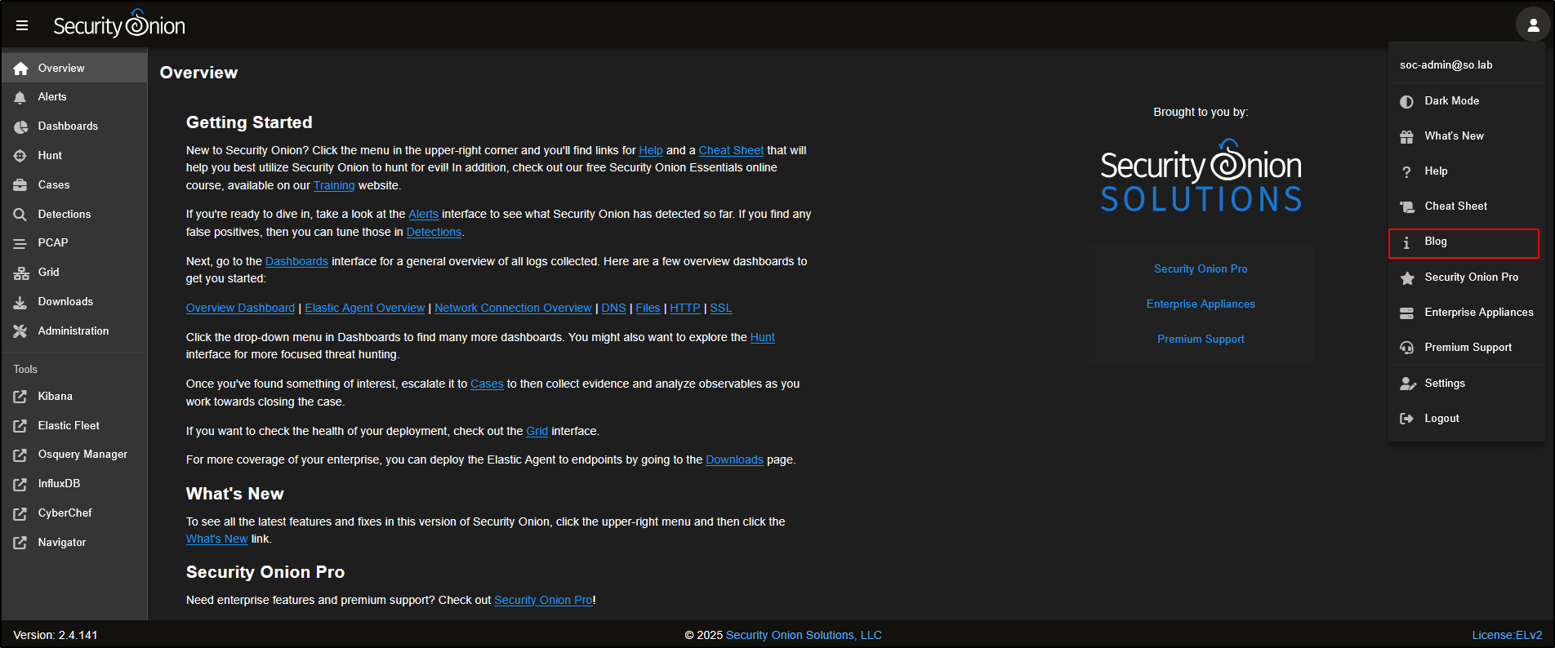Toggle Dark Mode in user menu
1555x648 pixels.
tap(1450, 101)
